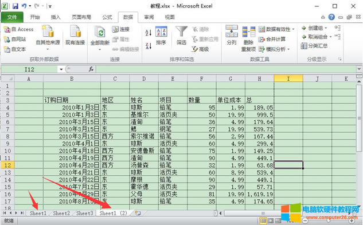
Task: Select the Sheet3 worksheet tab
Action: [x=84, y=213]
